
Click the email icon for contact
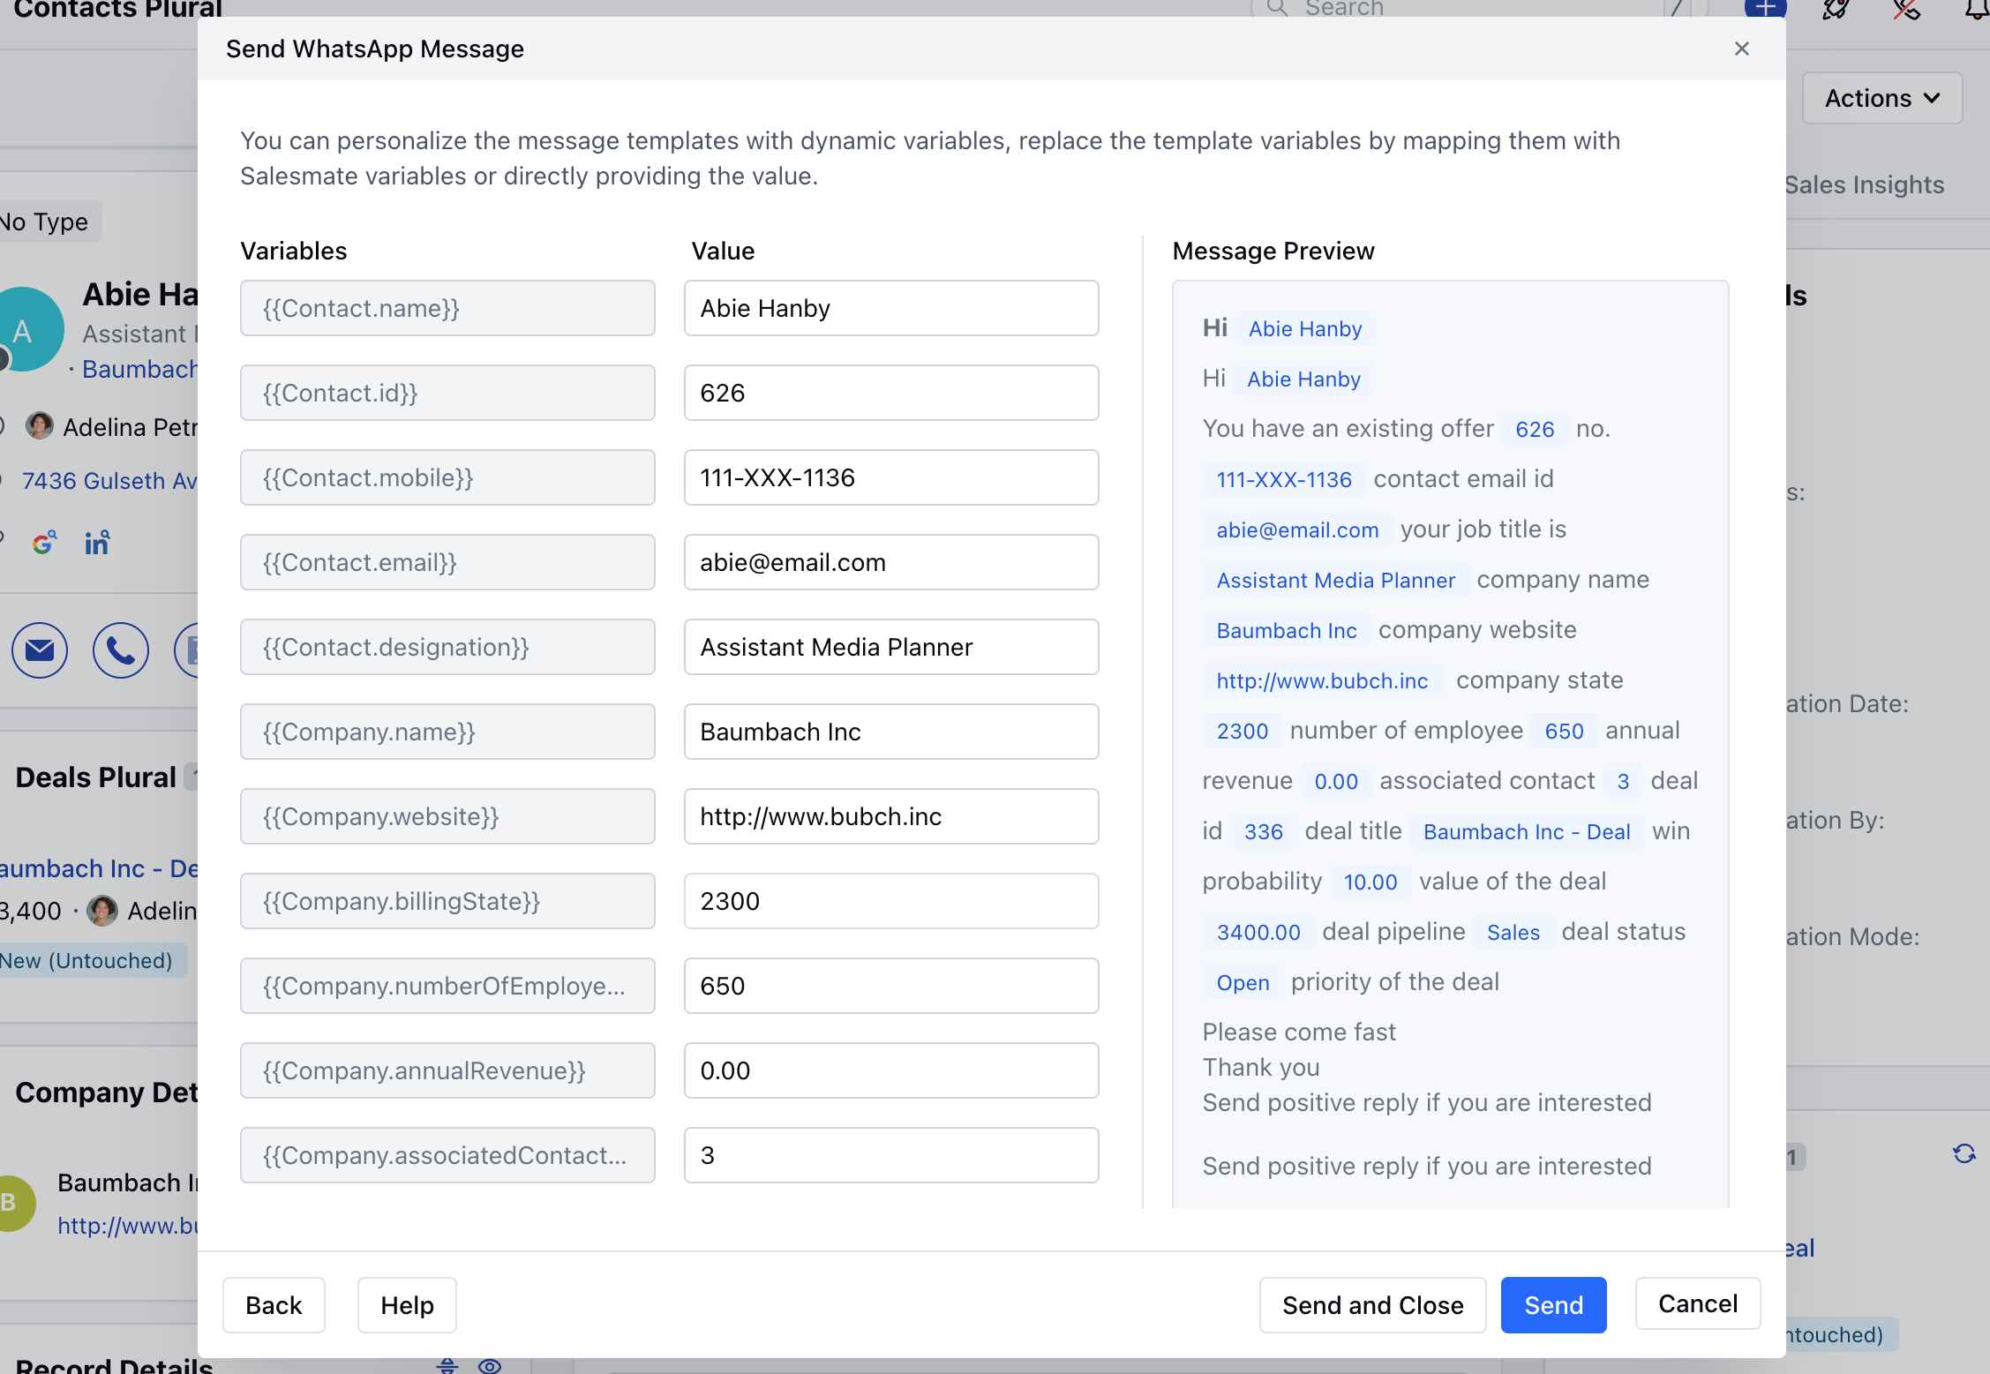tap(40, 650)
